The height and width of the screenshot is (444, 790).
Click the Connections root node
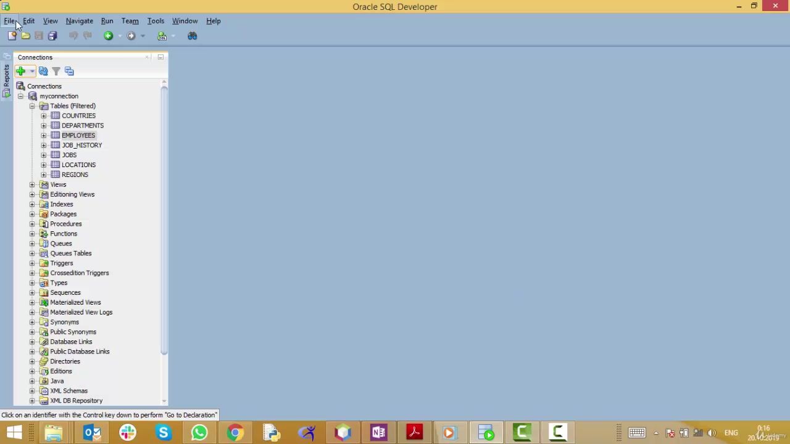coord(44,86)
